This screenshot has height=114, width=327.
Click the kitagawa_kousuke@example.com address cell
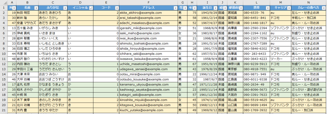(x=149, y=105)
